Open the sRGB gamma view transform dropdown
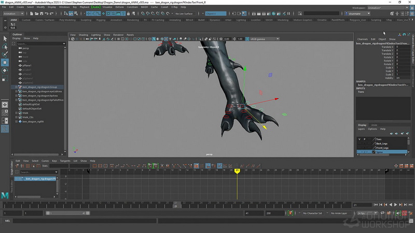The image size is (415, 233). pos(265,39)
